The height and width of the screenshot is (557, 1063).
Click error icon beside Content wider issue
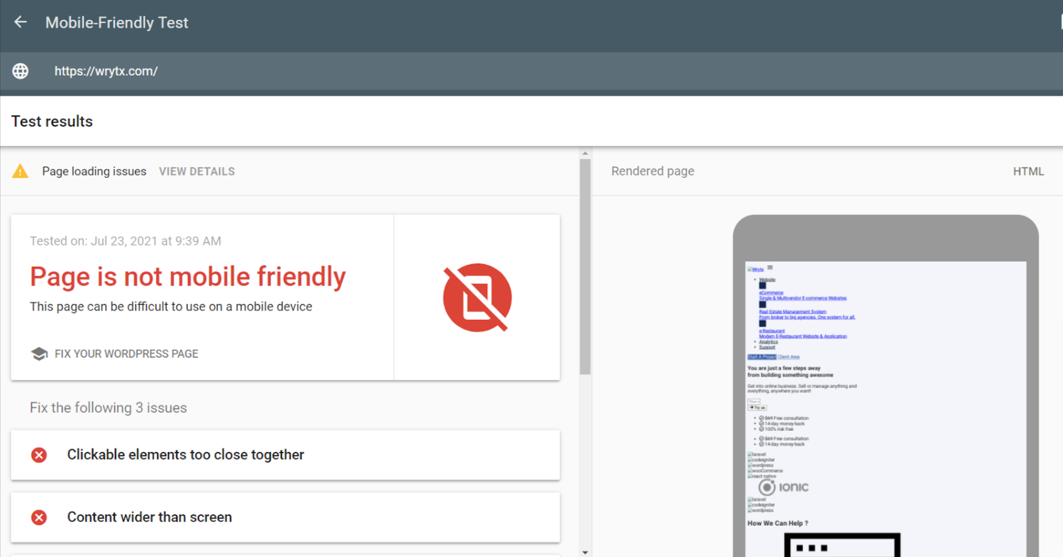point(39,517)
